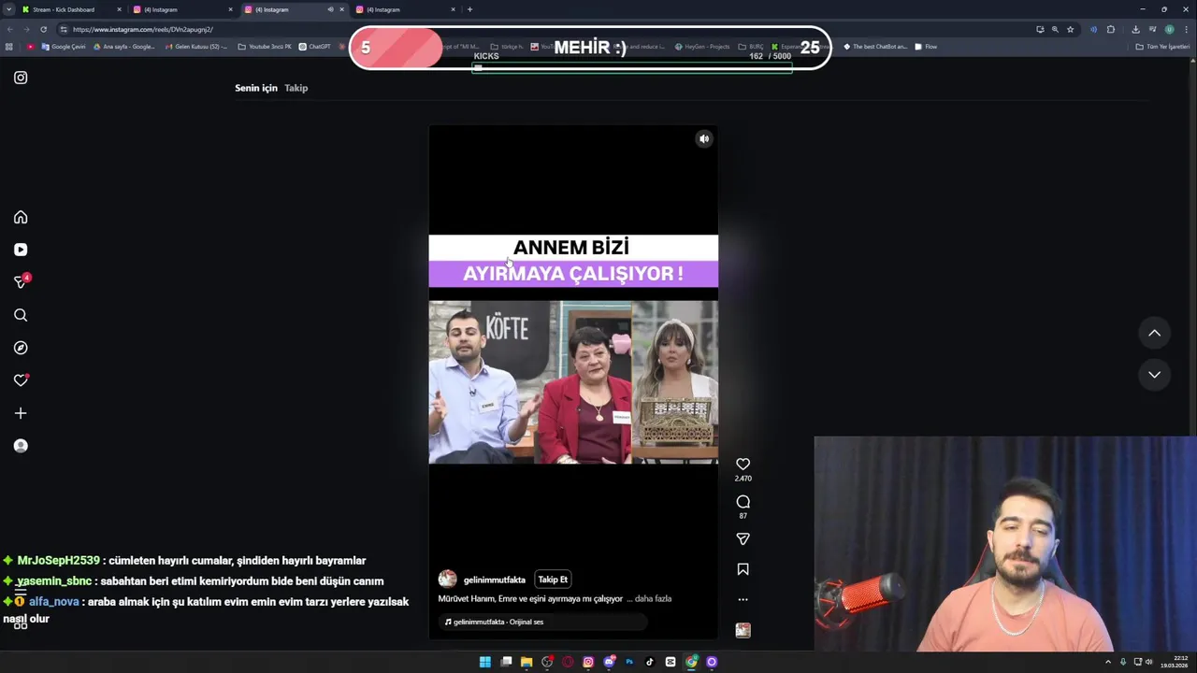Open the Tüm Yer İşaretleri folder

1162,47
